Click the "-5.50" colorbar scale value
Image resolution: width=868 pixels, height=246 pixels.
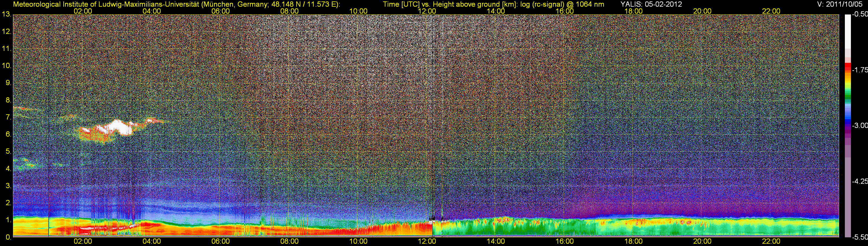click(860, 237)
